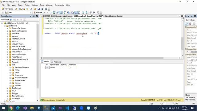
Task: Click the Alphabetical sort icon in Properties
Action: (x=190, y=24)
